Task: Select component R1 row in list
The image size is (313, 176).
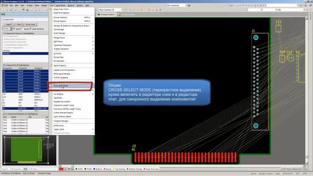Action: (25, 103)
